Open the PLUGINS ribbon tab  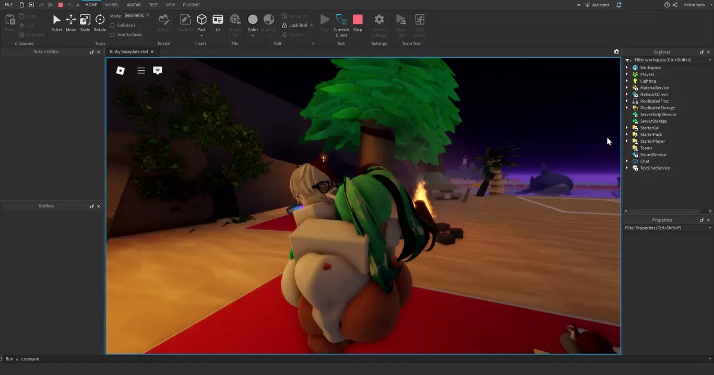191,5
